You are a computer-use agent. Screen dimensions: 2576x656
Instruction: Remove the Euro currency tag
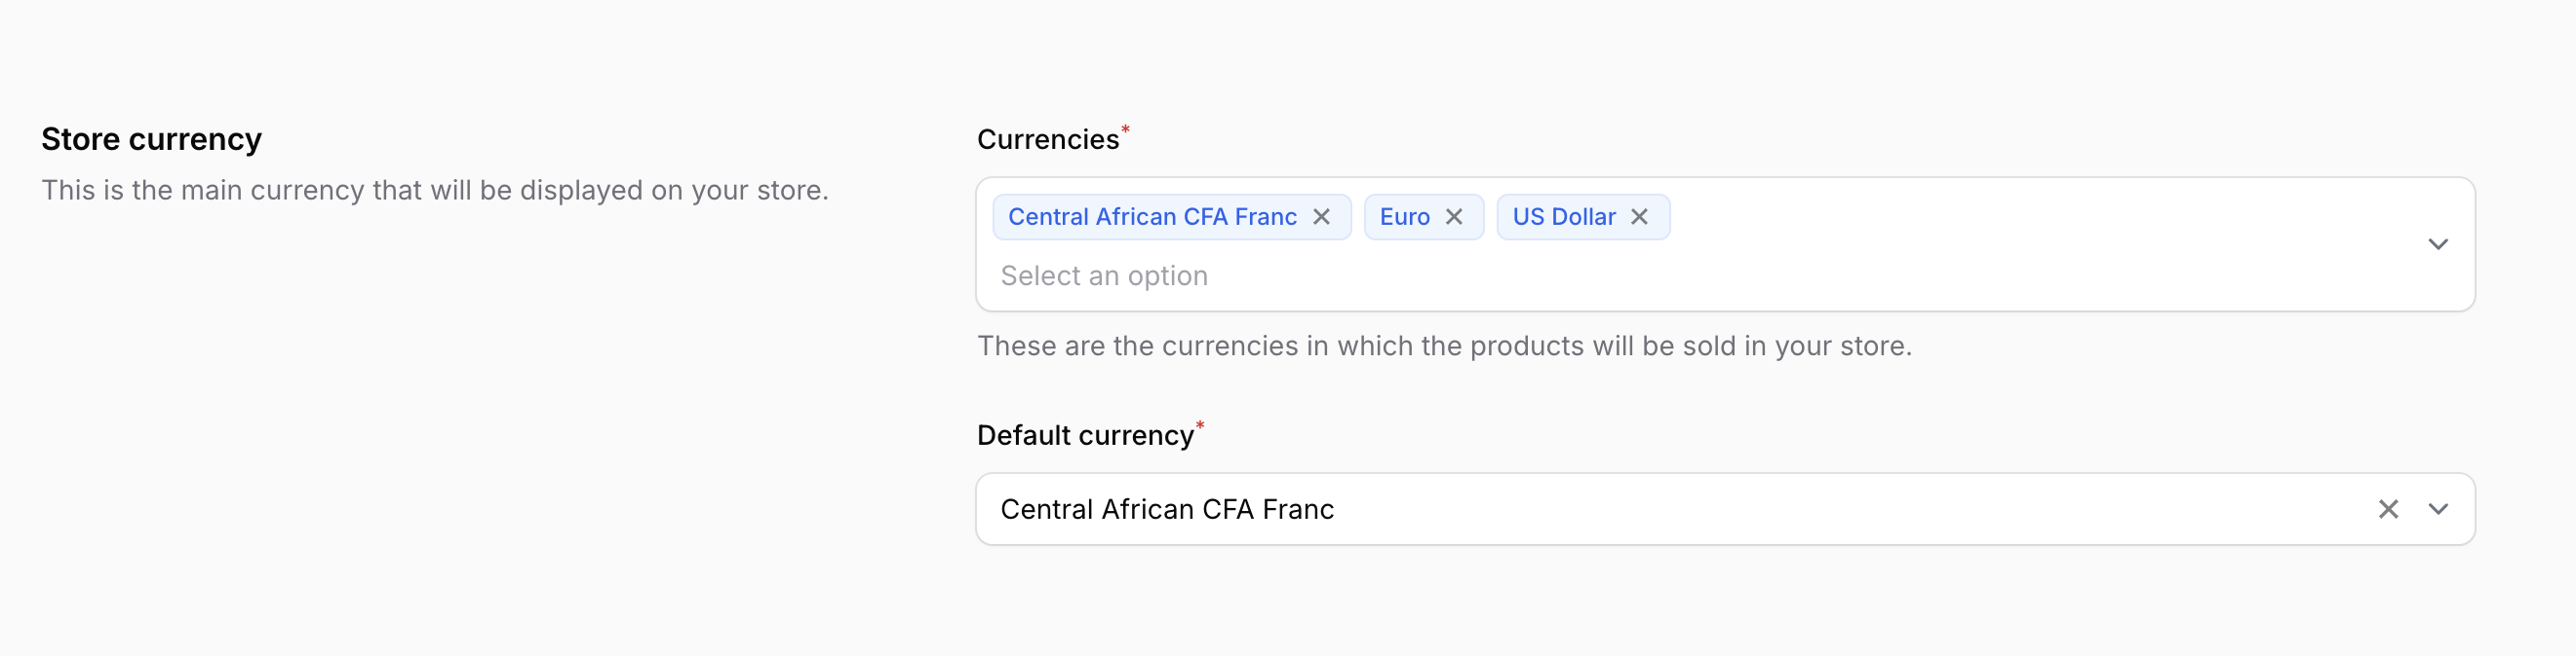coord(1454,217)
